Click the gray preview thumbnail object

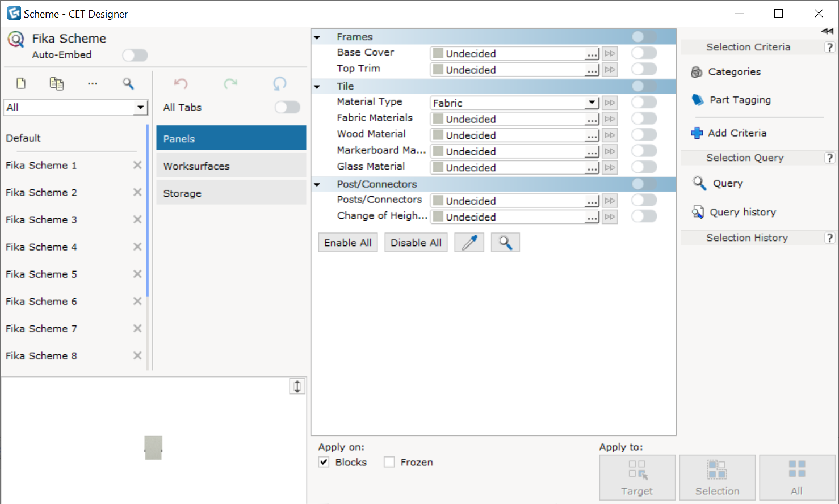153,447
